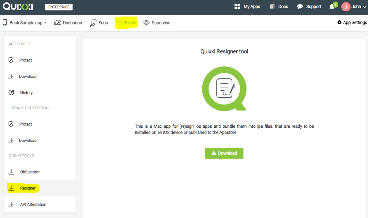Click the Resigner download icon
This screenshot has height=218, width=368.
pyautogui.click(x=11, y=188)
